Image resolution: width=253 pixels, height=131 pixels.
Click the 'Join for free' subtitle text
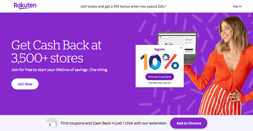click(60, 70)
